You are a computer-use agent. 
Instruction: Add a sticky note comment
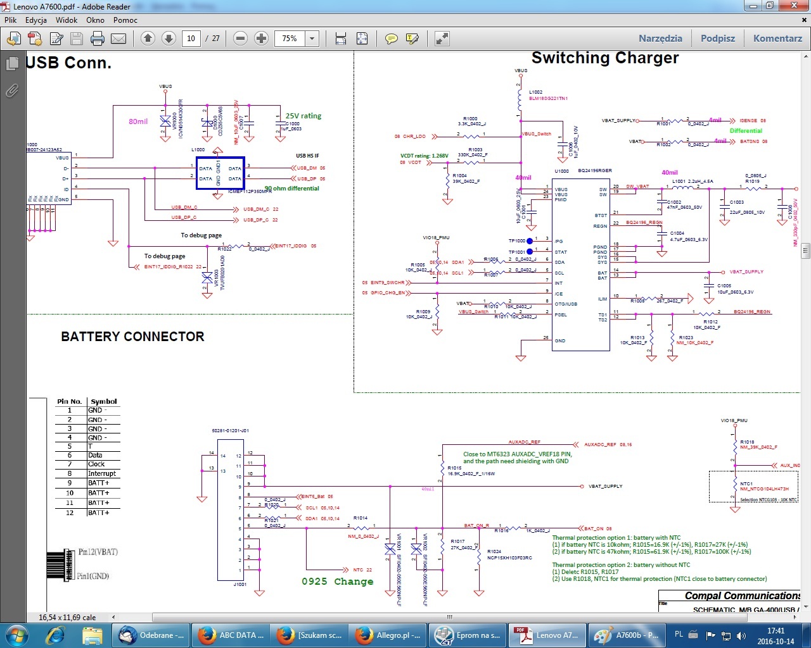[392, 39]
